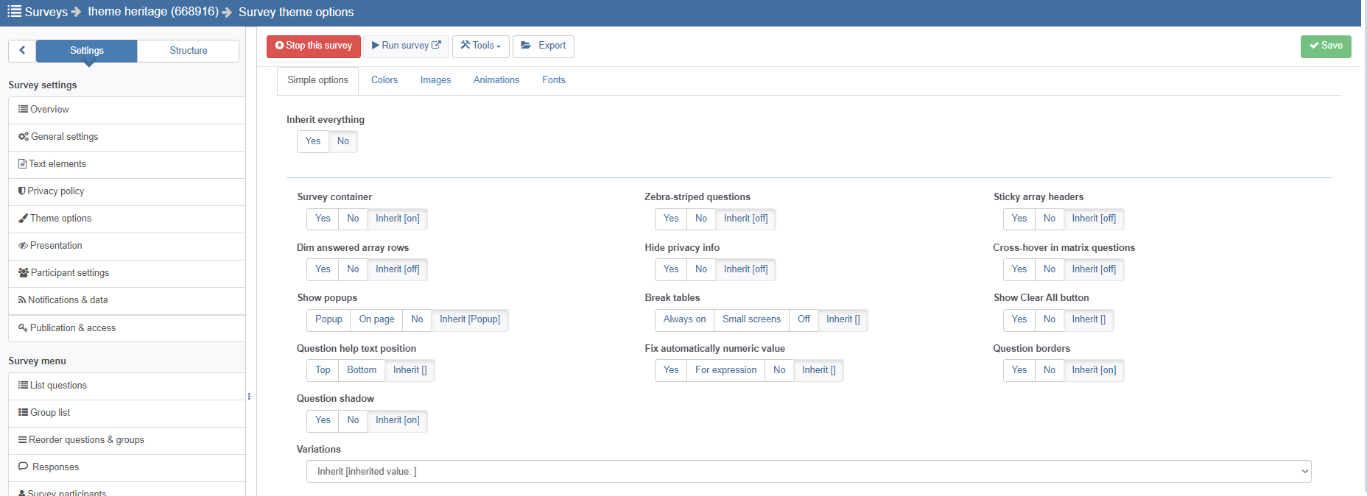Click the back arrow icon in sidebar
The image size is (1367, 496).
coord(22,51)
